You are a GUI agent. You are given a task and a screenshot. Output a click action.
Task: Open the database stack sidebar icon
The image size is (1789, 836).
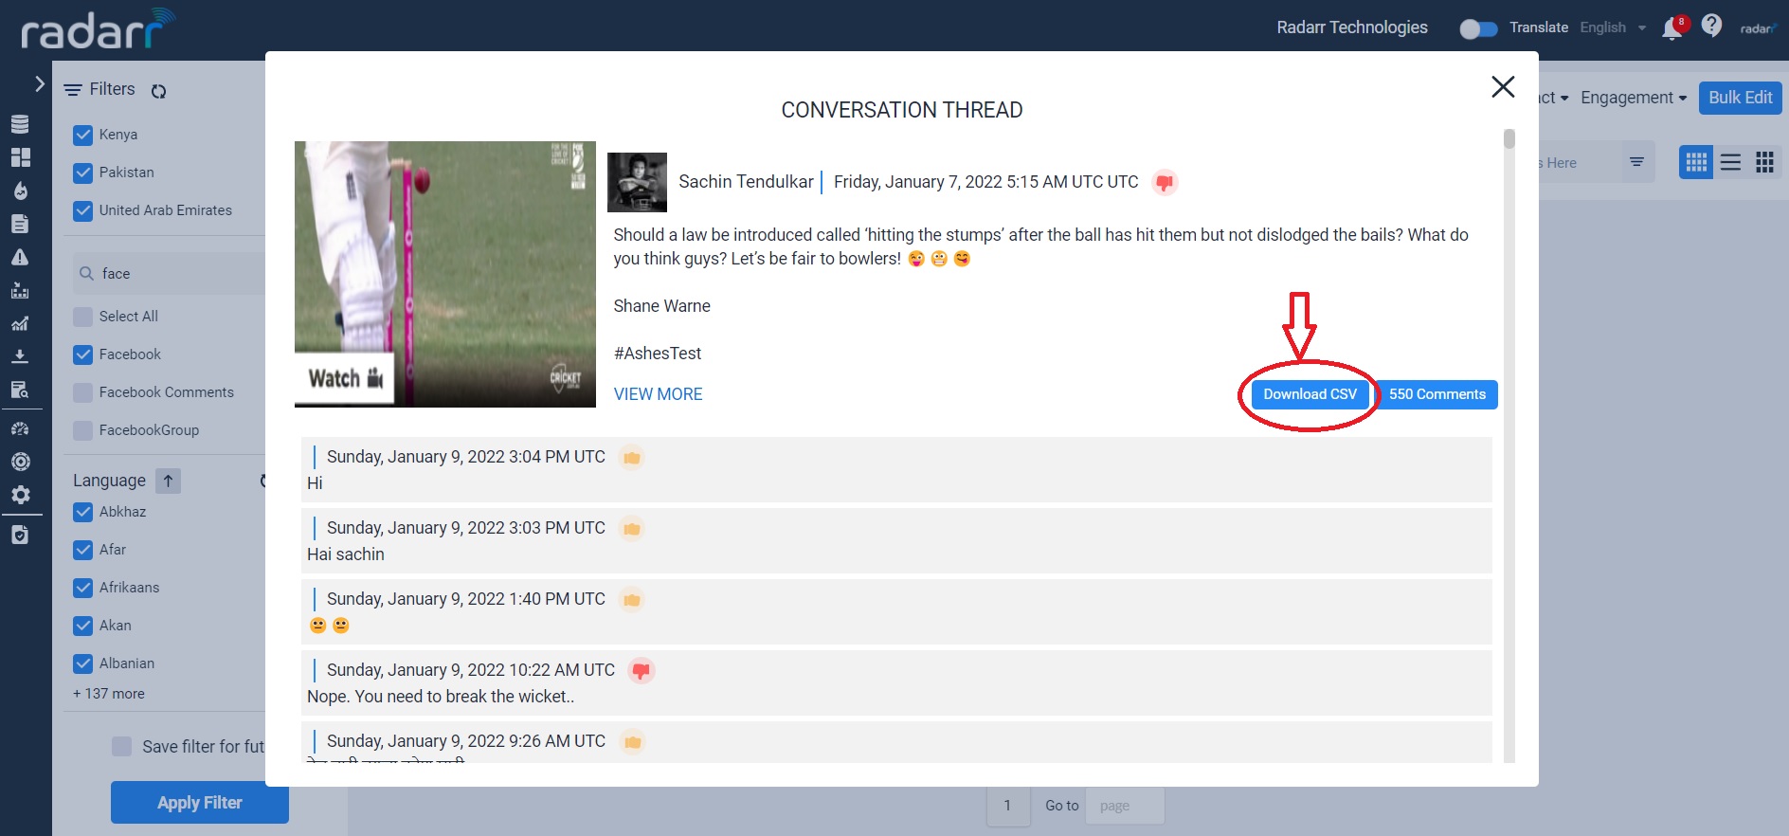point(20,124)
